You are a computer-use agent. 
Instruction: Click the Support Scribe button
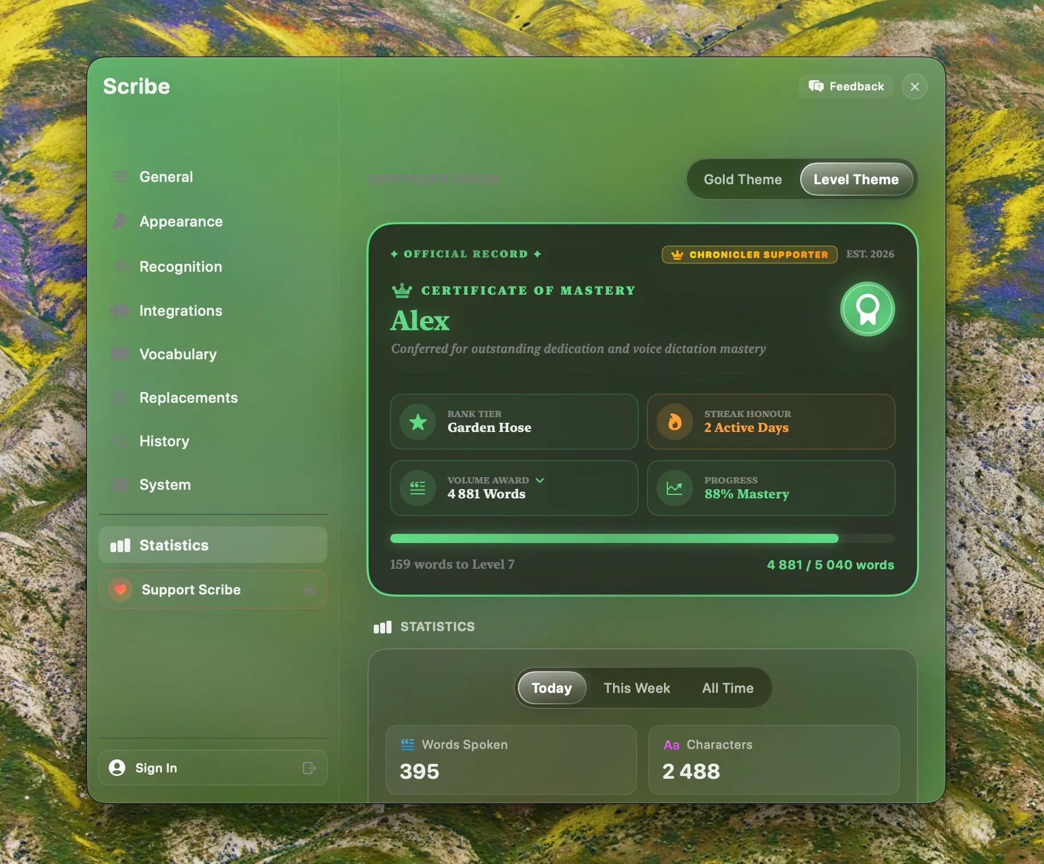coord(212,589)
